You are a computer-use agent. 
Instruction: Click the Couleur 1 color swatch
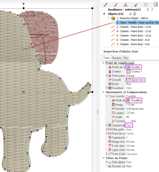click(x=128, y=71)
